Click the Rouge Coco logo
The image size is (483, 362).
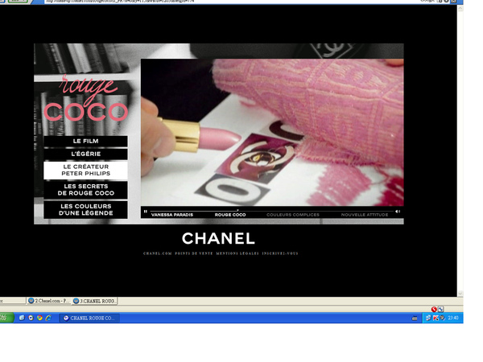(x=86, y=98)
